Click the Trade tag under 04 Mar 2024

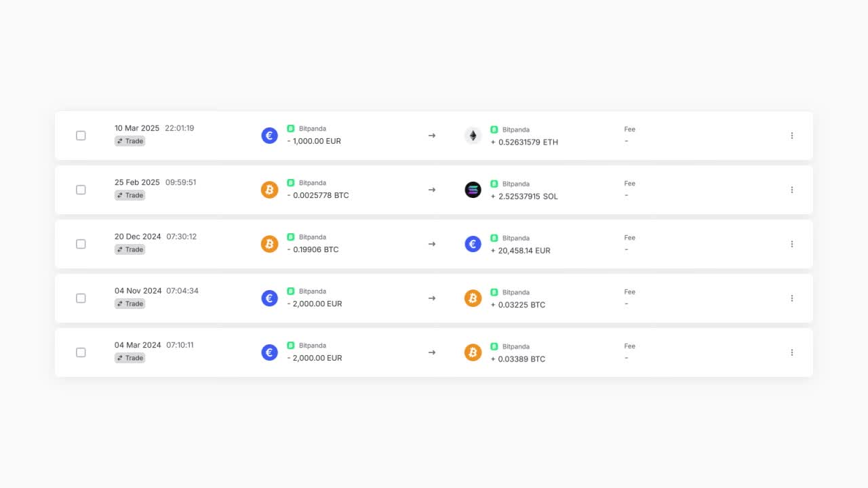pyautogui.click(x=130, y=358)
